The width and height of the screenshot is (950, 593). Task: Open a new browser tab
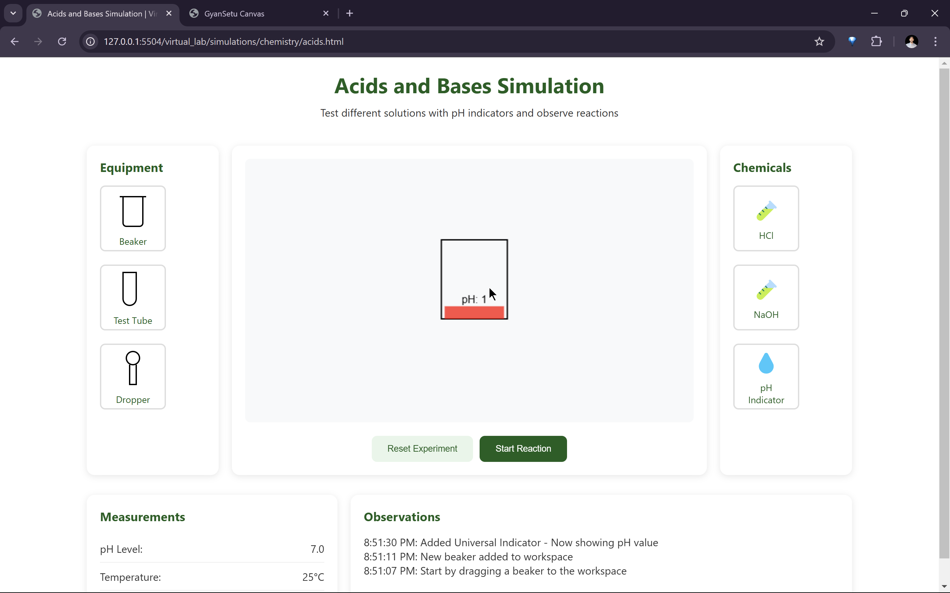(349, 14)
